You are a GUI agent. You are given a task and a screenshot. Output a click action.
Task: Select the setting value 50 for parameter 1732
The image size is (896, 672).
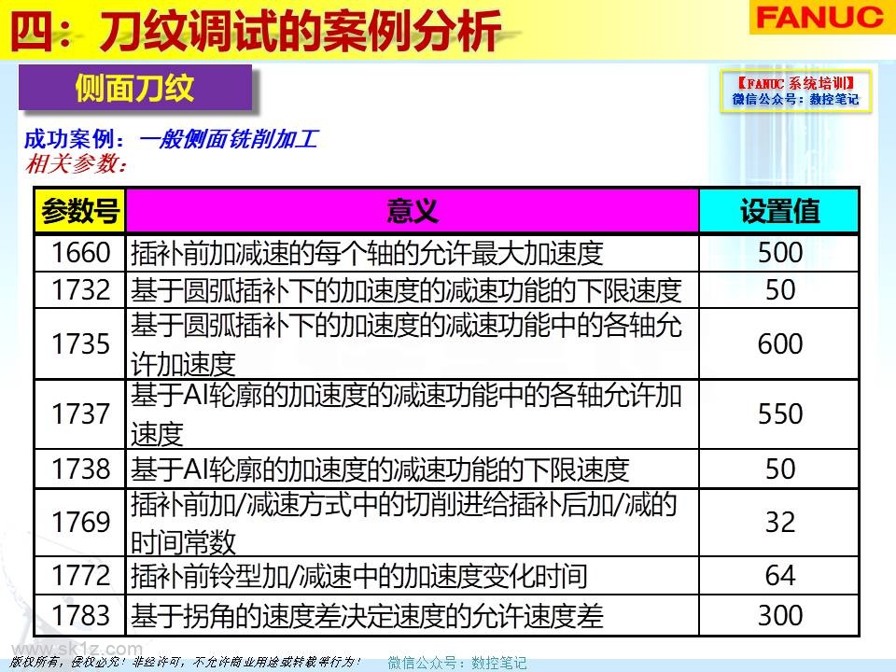[780, 289]
